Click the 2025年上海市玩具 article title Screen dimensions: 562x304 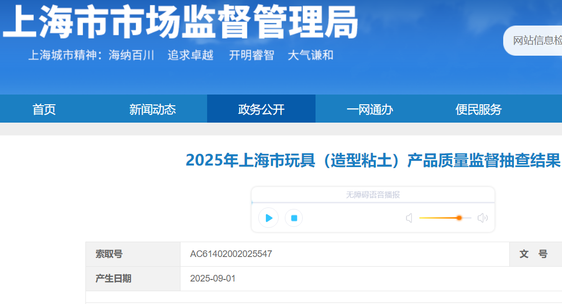tap(373, 160)
